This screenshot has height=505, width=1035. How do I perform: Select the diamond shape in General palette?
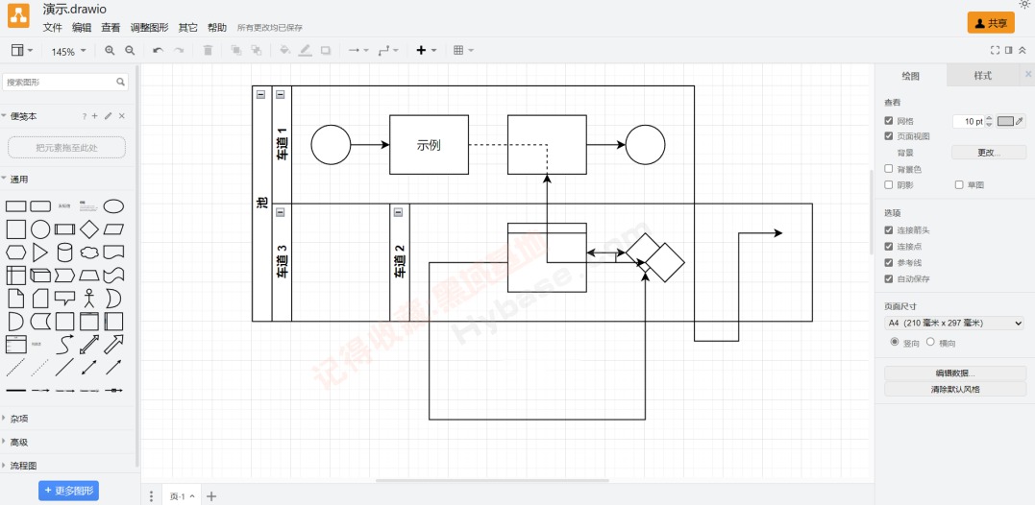(x=89, y=229)
